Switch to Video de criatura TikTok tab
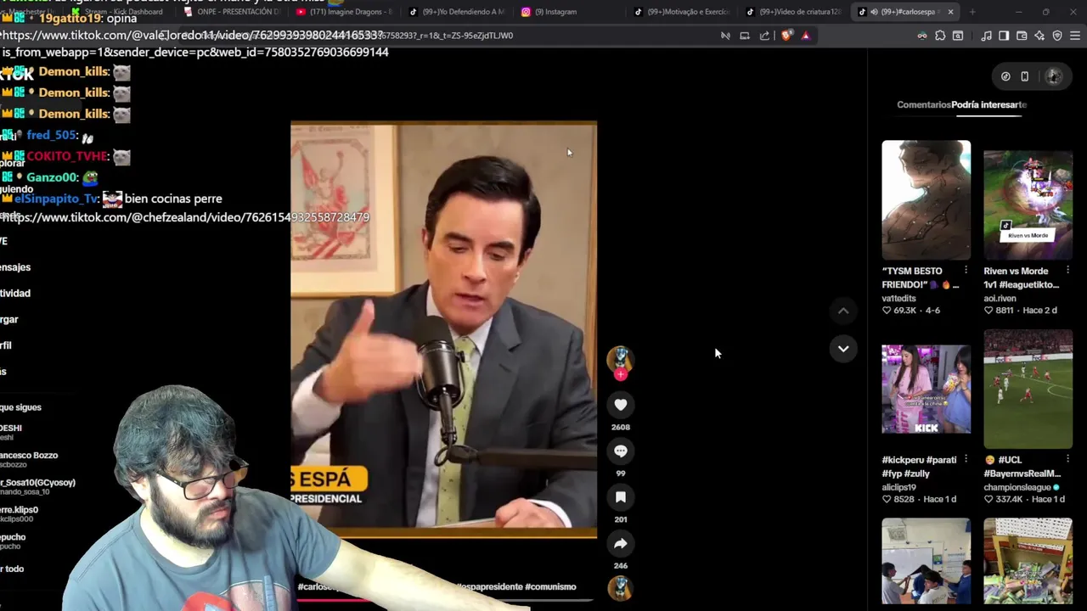Viewport: 1087px width, 611px height. (794, 12)
